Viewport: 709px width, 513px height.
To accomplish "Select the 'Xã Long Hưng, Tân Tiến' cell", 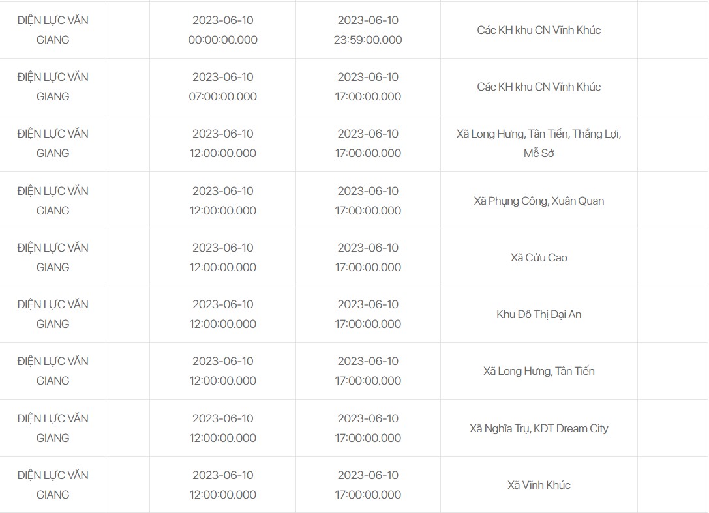I will 539,371.
